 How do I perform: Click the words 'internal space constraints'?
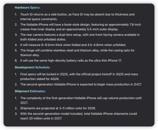(x=39, y=19)
